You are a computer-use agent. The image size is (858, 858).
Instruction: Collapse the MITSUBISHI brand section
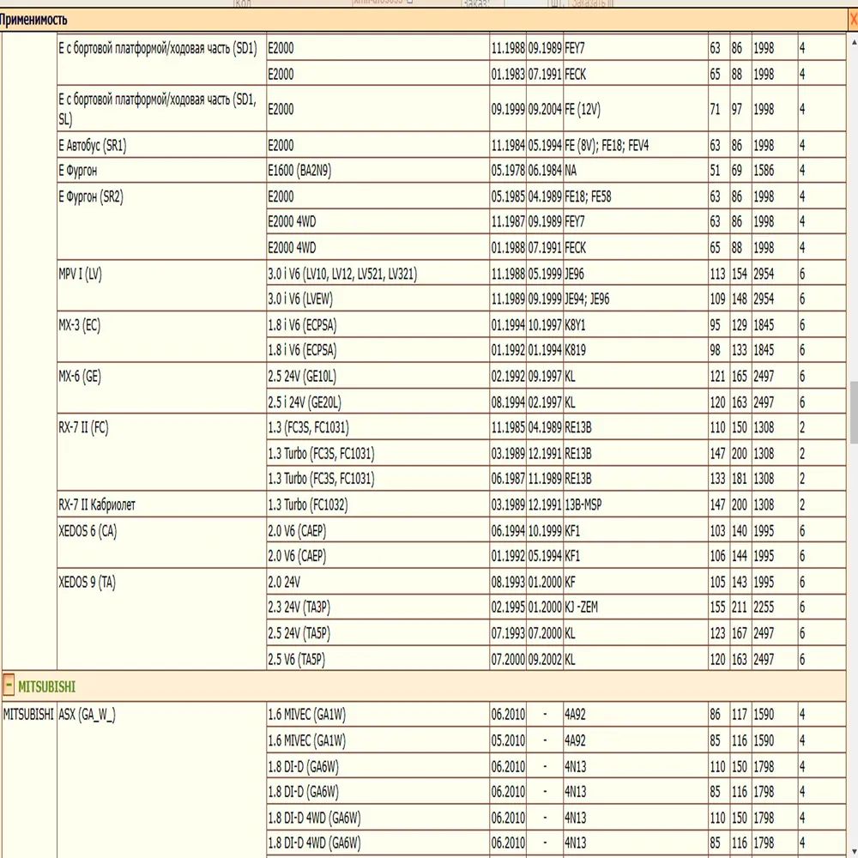[x=9, y=686]
